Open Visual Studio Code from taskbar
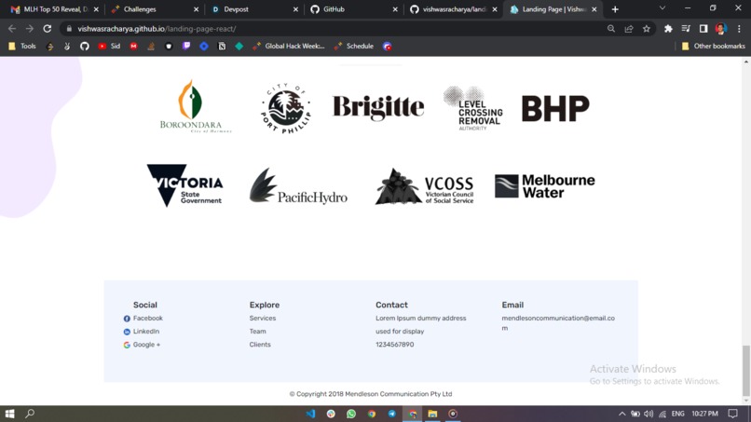The image size is (751, 422). [310, 414]
